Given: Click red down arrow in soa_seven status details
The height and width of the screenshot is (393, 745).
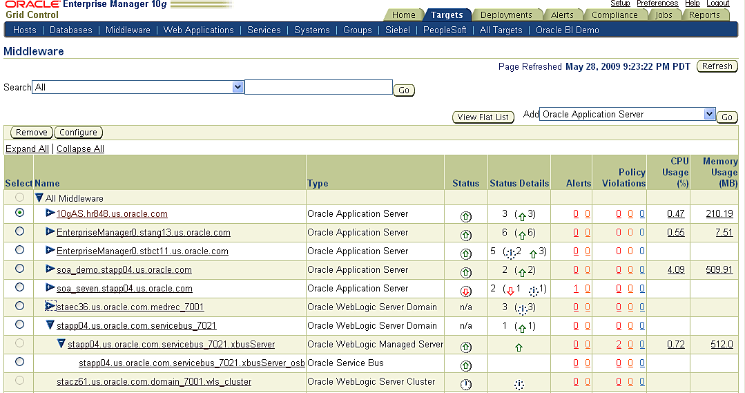Looking at the screenshot, I should click(x=511, y=291).
